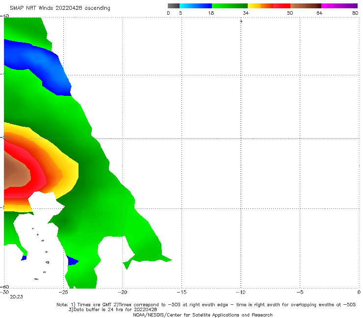Click the gray segment of the color scale

[173, 6]
